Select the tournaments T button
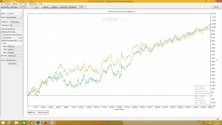Screen dimensions: 222x125 pos(37,7)
